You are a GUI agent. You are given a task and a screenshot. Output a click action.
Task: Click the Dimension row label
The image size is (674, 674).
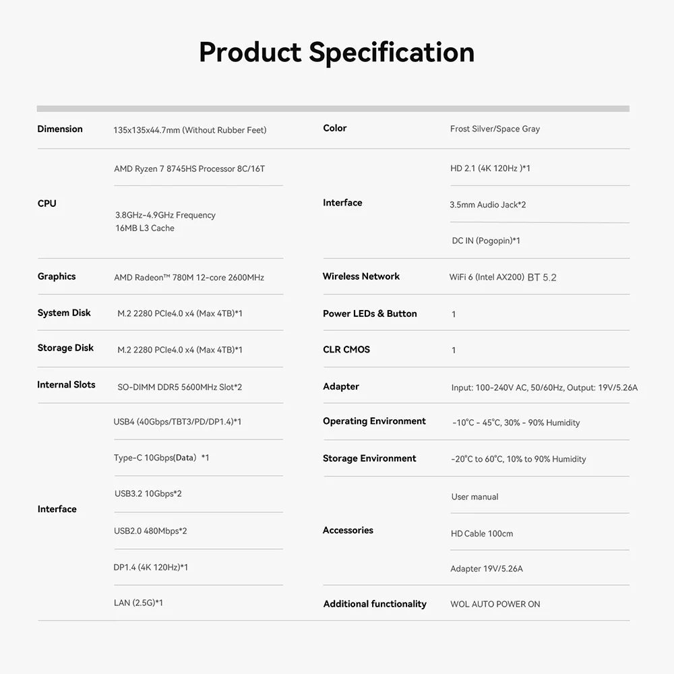click(x=60, y=129)
